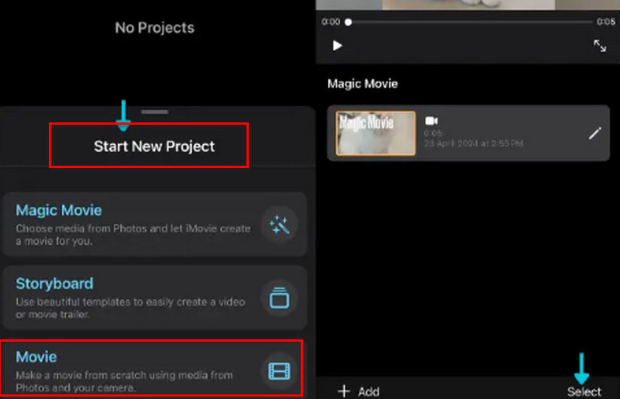This screenshot has height=399, width=620.
Task: Tap the Magic Movie wand icon
Action: (279, 225)
